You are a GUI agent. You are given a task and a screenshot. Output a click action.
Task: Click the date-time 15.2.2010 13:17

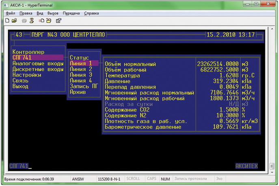click(231, 34)
